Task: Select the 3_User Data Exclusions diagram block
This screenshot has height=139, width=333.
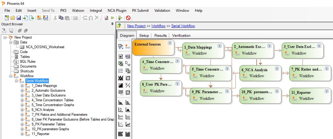Action: coord(303,51)
